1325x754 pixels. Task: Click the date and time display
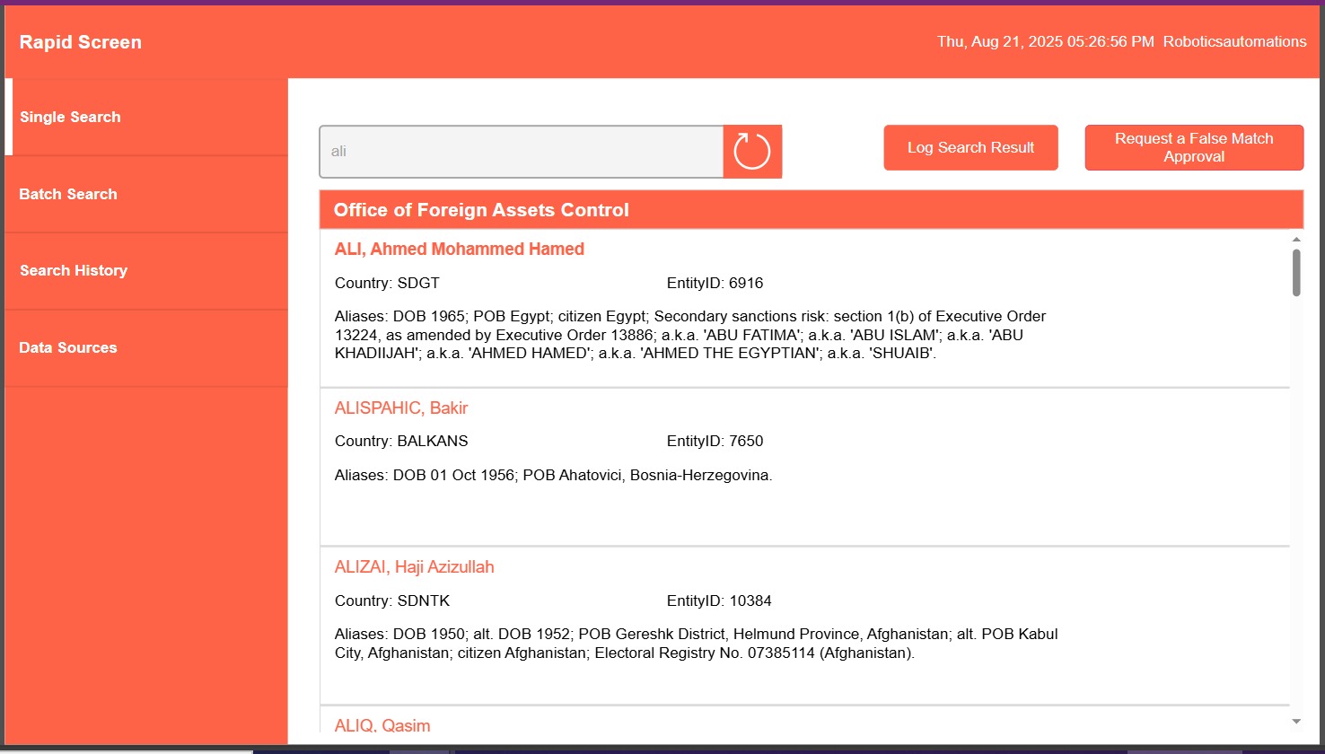pos(1044,41)
